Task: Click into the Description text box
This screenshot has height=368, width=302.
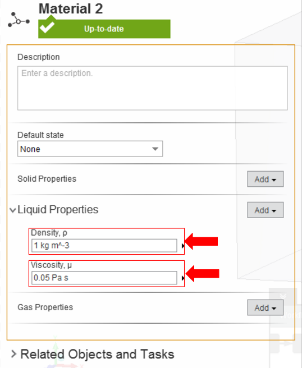Action: (x=153, y=88)
